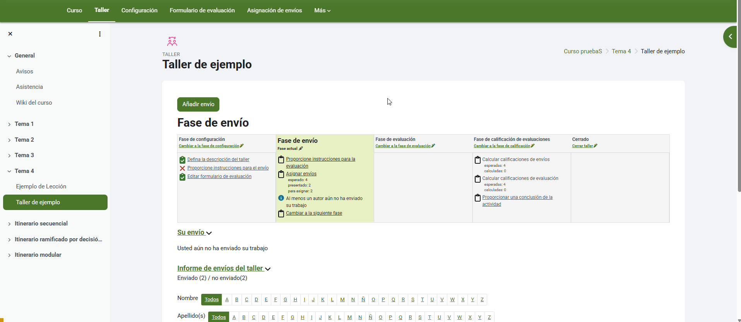This screenshot has width=741, height=322.
Task: Click the pink workshop activity icon
Action: pyautogui.click(x=172, y=41)
